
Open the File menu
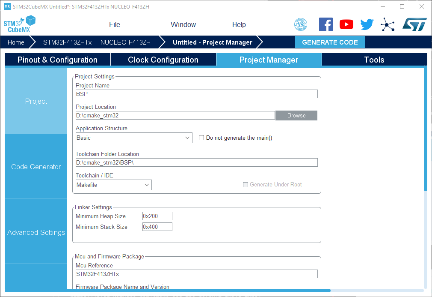pyautogui.click(x=115, y=24)
